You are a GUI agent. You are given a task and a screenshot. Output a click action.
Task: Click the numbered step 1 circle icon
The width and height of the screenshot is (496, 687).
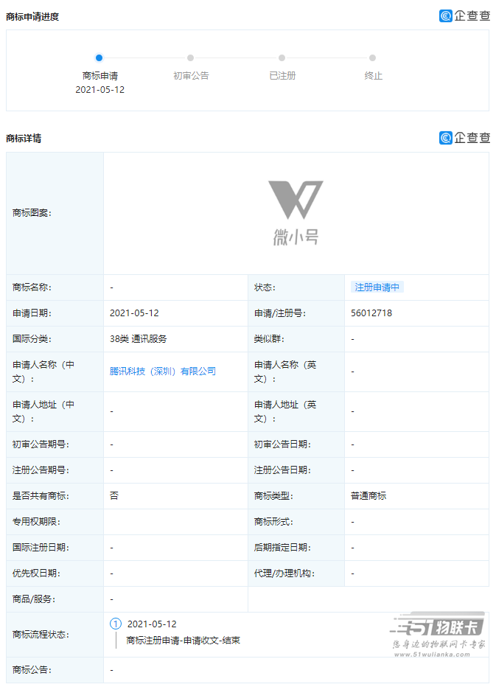pyautogui.click(x=115, y=624)
